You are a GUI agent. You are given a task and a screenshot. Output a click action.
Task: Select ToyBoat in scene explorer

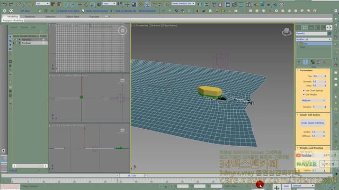(x=26, y=43)
